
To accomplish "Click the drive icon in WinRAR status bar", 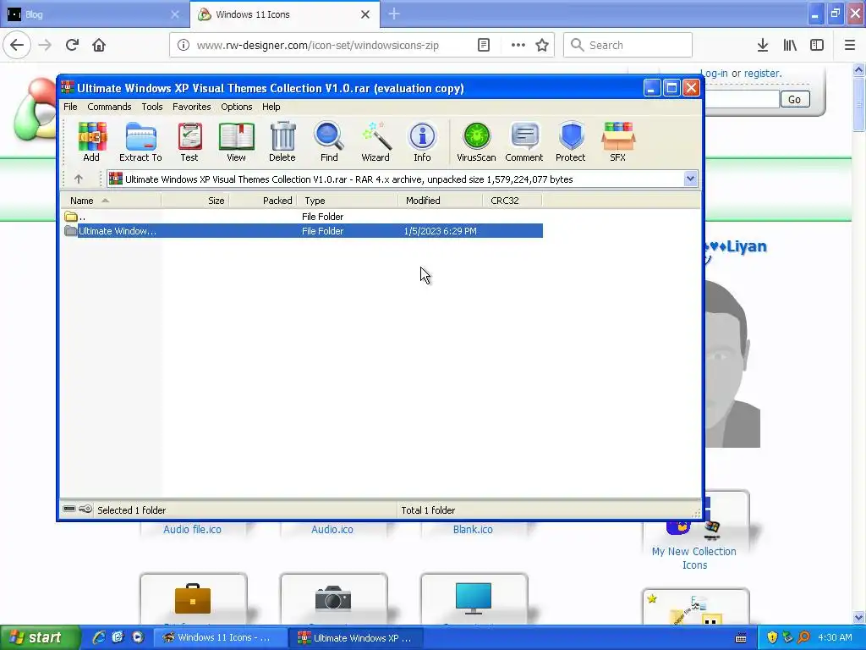I will pos(69,509).
